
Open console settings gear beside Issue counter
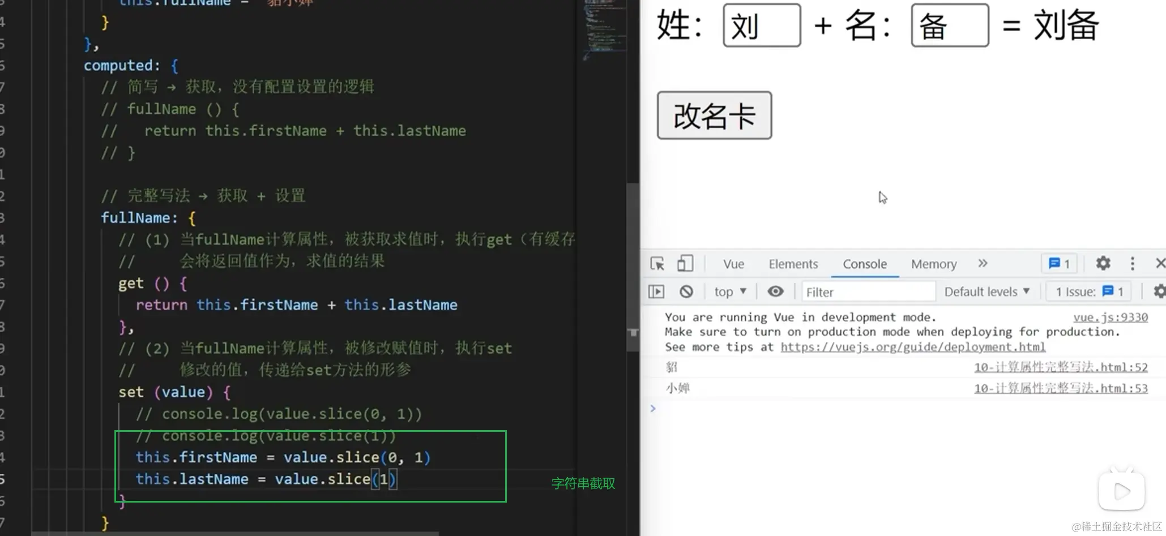click(x=1159, y=291)
